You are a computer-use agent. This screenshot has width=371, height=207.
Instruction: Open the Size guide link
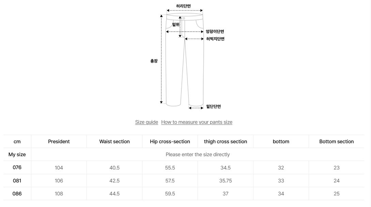point(146,122)
